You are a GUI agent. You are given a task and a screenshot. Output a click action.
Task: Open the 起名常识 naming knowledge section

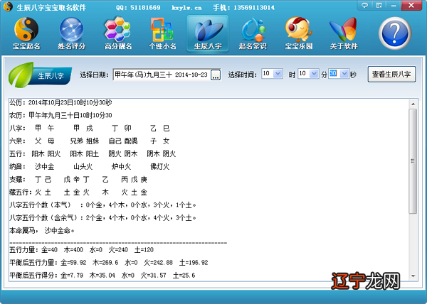[253, 33]
